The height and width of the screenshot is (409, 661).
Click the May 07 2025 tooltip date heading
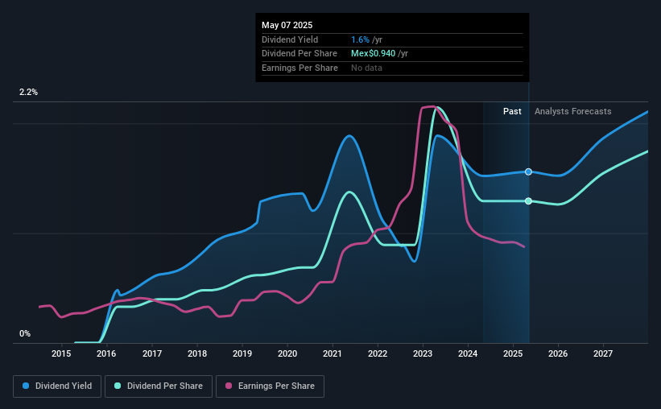(287, 25)
